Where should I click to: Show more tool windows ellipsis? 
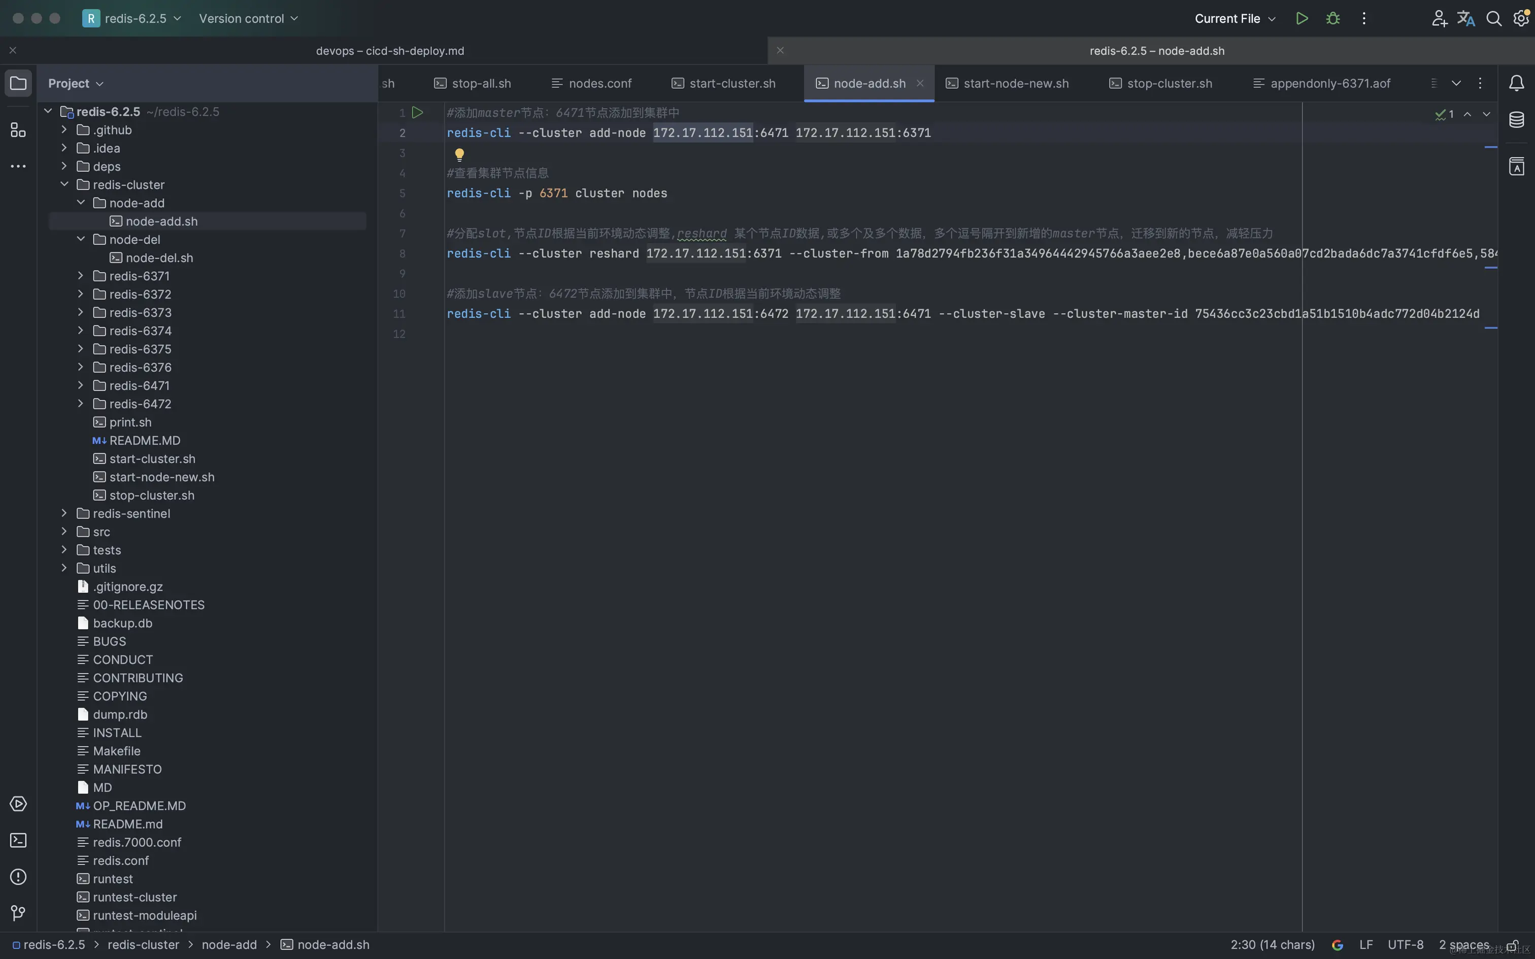pyautogui.click(x=18, y=166)
